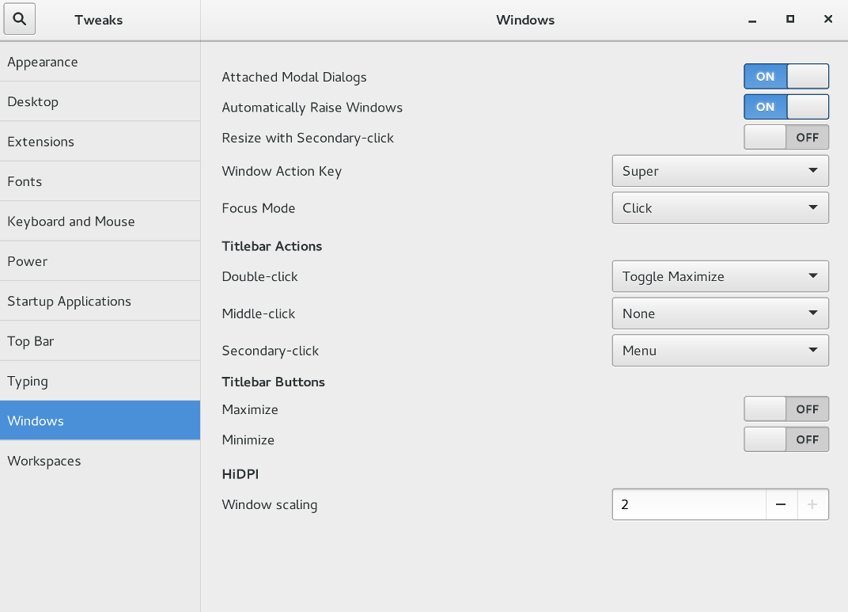Click the HiDPI heading

pyautogui.click(x=240, y=474)
